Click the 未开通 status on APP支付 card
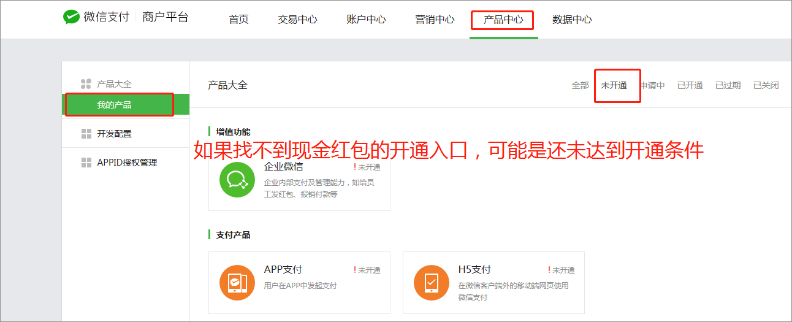 pyautogui.click(x=367, y=270)
